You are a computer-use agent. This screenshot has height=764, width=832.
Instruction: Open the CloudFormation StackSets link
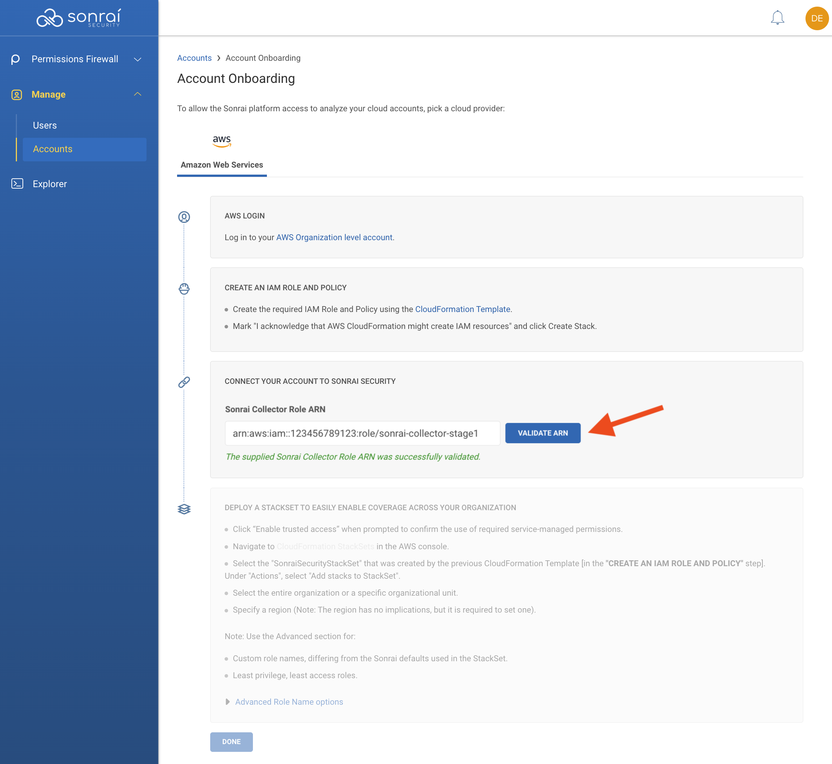tap(325, 546)
